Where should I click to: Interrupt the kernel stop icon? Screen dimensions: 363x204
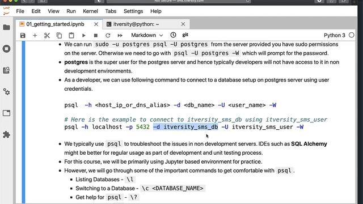pos(96,35)
